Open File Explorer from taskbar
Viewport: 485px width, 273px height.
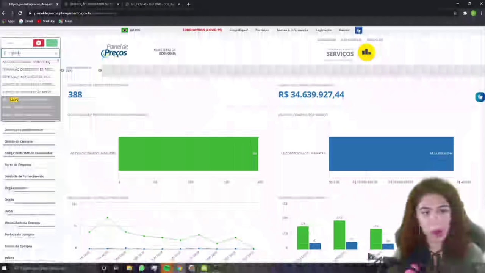(129, 268)
